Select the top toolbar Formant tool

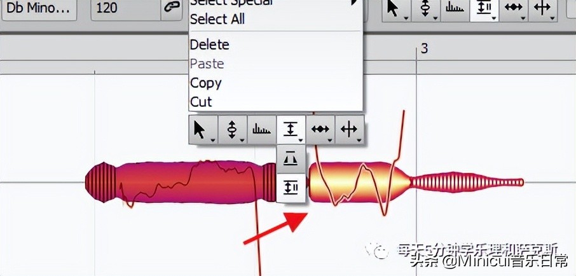[455, 8]
